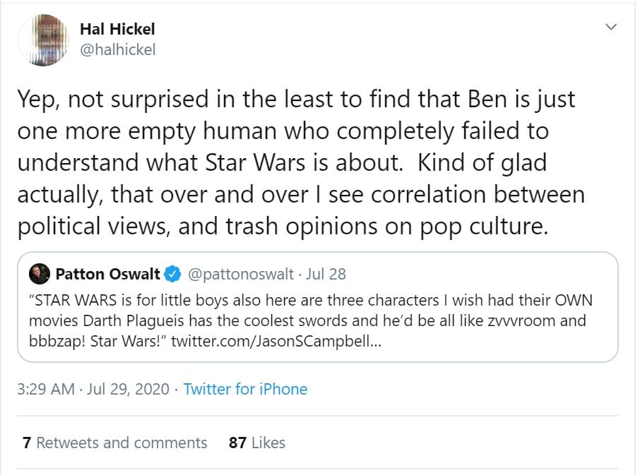Click the 3:29 AM · Jul 29, 2020 timestamp
The width and height of the screenshot is (638, 475).
(x=93, y=389)
